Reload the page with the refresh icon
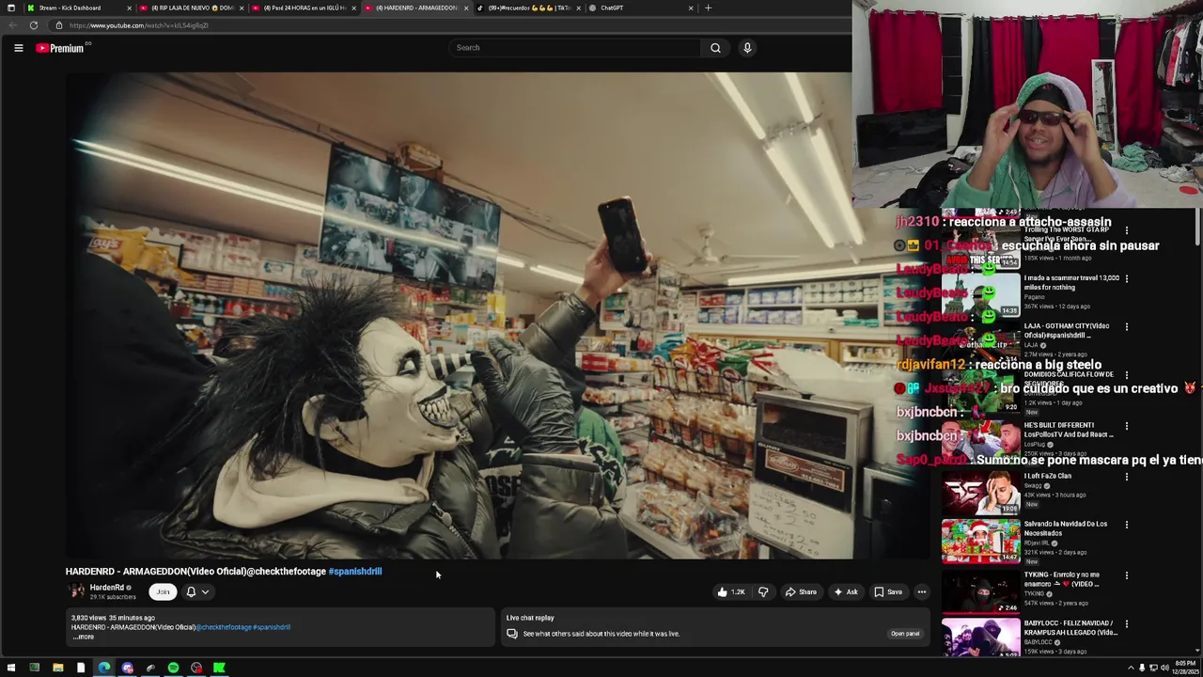Screen dimensions: 1203x677 pos(34,25)
